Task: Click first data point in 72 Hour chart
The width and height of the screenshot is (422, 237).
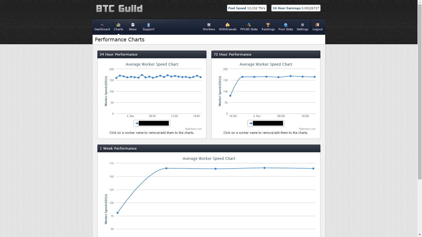Action: (x=230, y=96)
